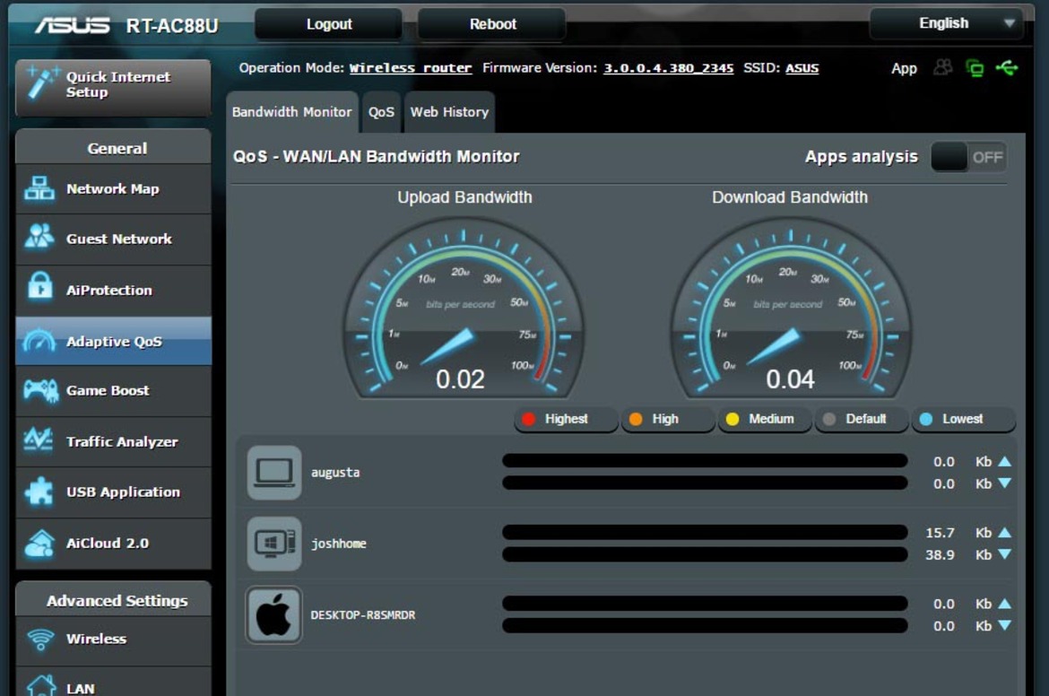Click the Wireless wifi icon
Screen dimensions: 1049x696
coord(41,639)
